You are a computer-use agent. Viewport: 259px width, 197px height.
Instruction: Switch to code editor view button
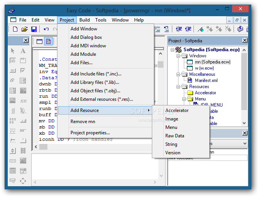pos(49,42)
